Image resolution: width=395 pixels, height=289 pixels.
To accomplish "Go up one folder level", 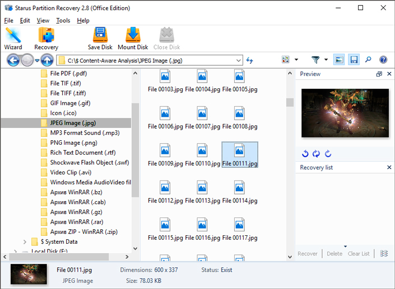I will tap(47, 60).
